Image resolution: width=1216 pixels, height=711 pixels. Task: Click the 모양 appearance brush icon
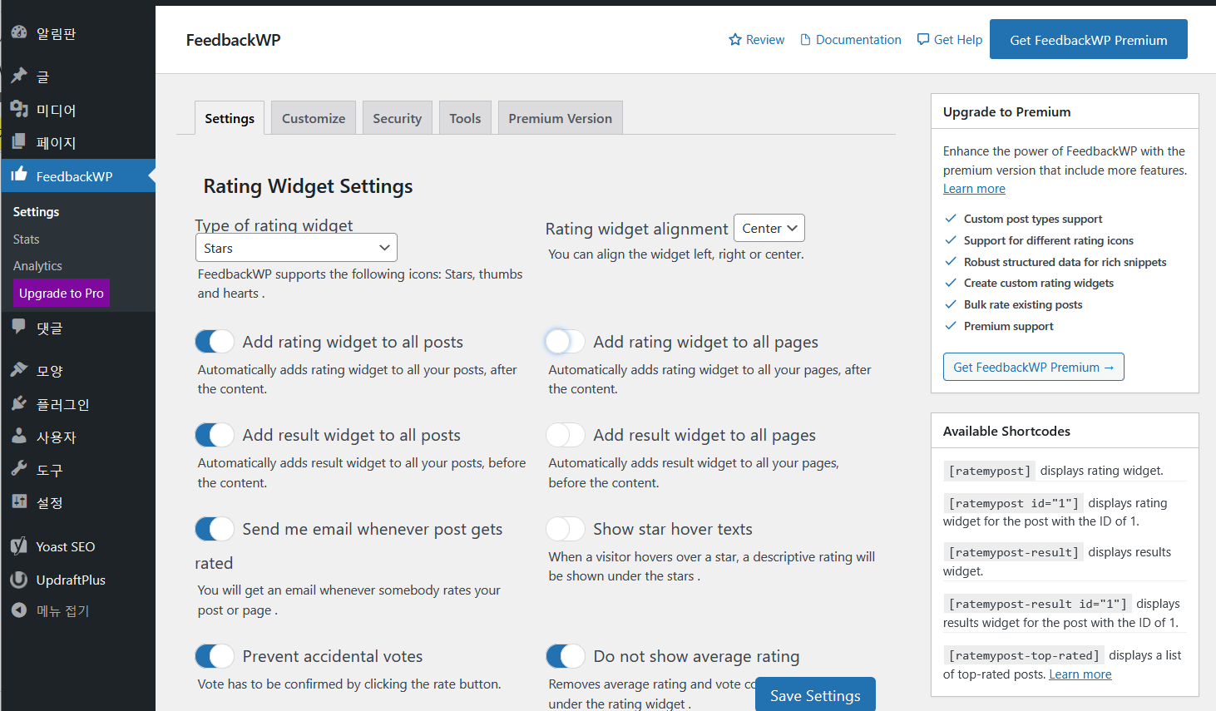coord(19,369)
